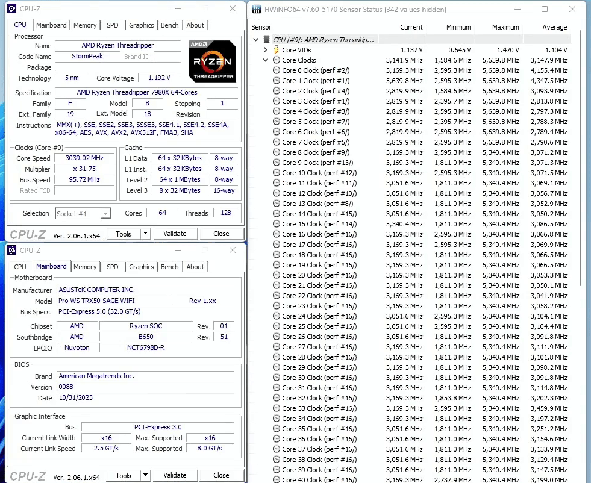Click the clock icon for Core 1 Clock

(x=277, y=80)
